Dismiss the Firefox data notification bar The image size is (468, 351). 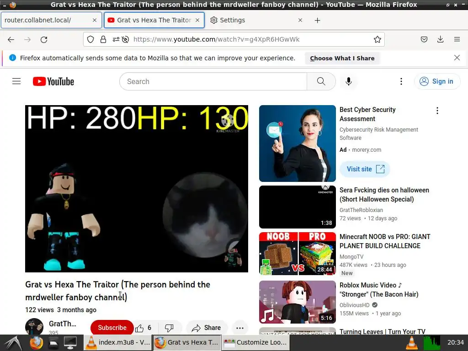point(457,58)
